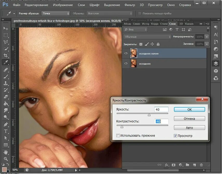Open 'Размер образца' Точка dropdown

pyautogui.click(x=56, y=13)
